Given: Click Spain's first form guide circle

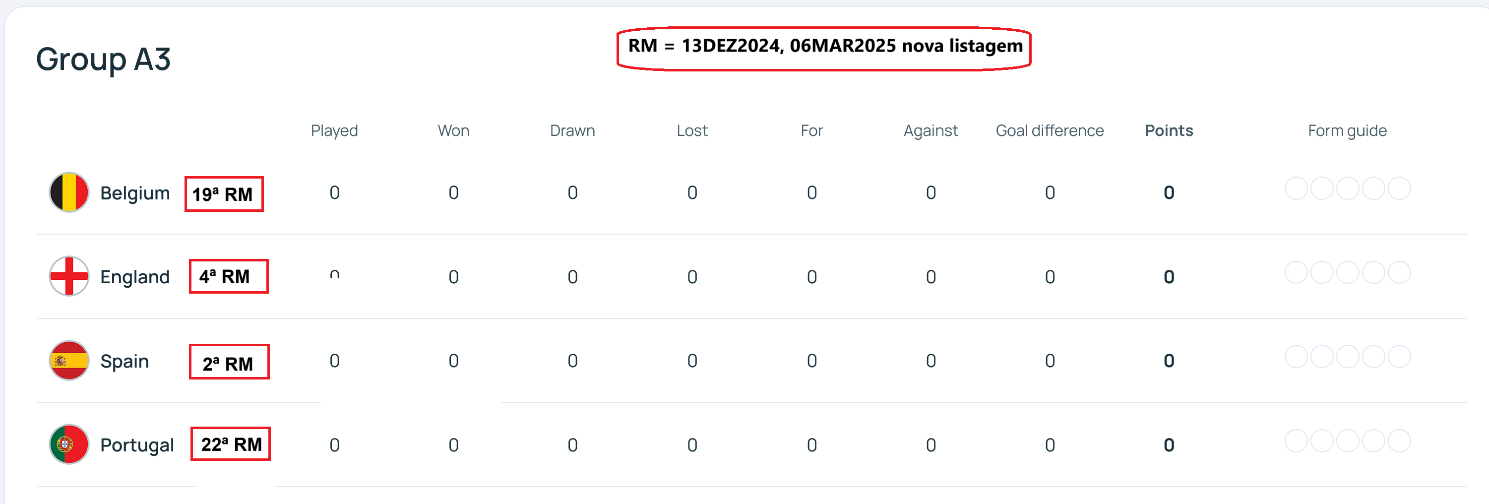Looking at the screenshot, I should pos(1296,357).
